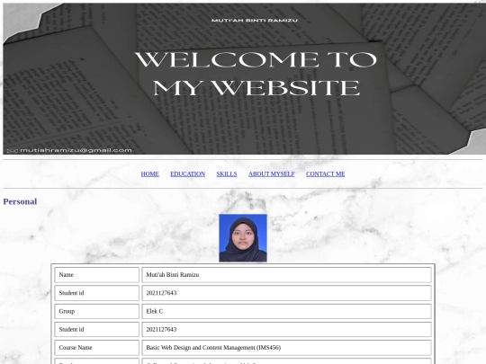Image resolution: width=486 pixels, height=364 pixels.
Task: Click the portrait photo thumbnail
Action: pos(243,238)
